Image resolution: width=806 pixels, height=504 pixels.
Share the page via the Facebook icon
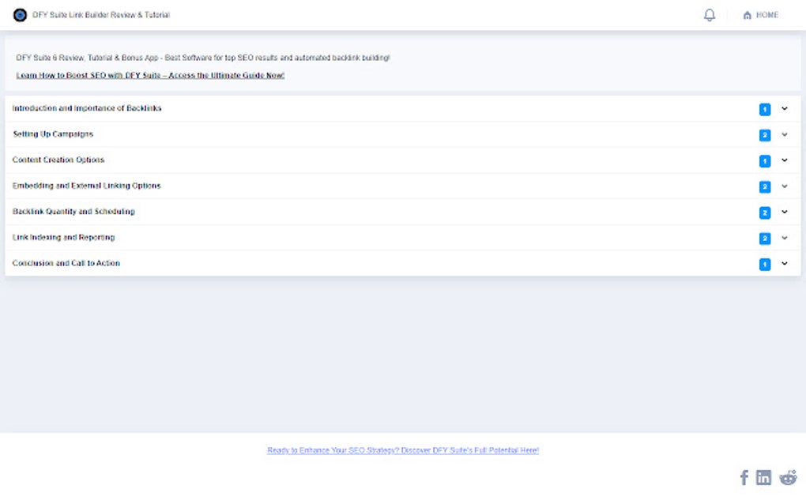(x=744, y=477)
